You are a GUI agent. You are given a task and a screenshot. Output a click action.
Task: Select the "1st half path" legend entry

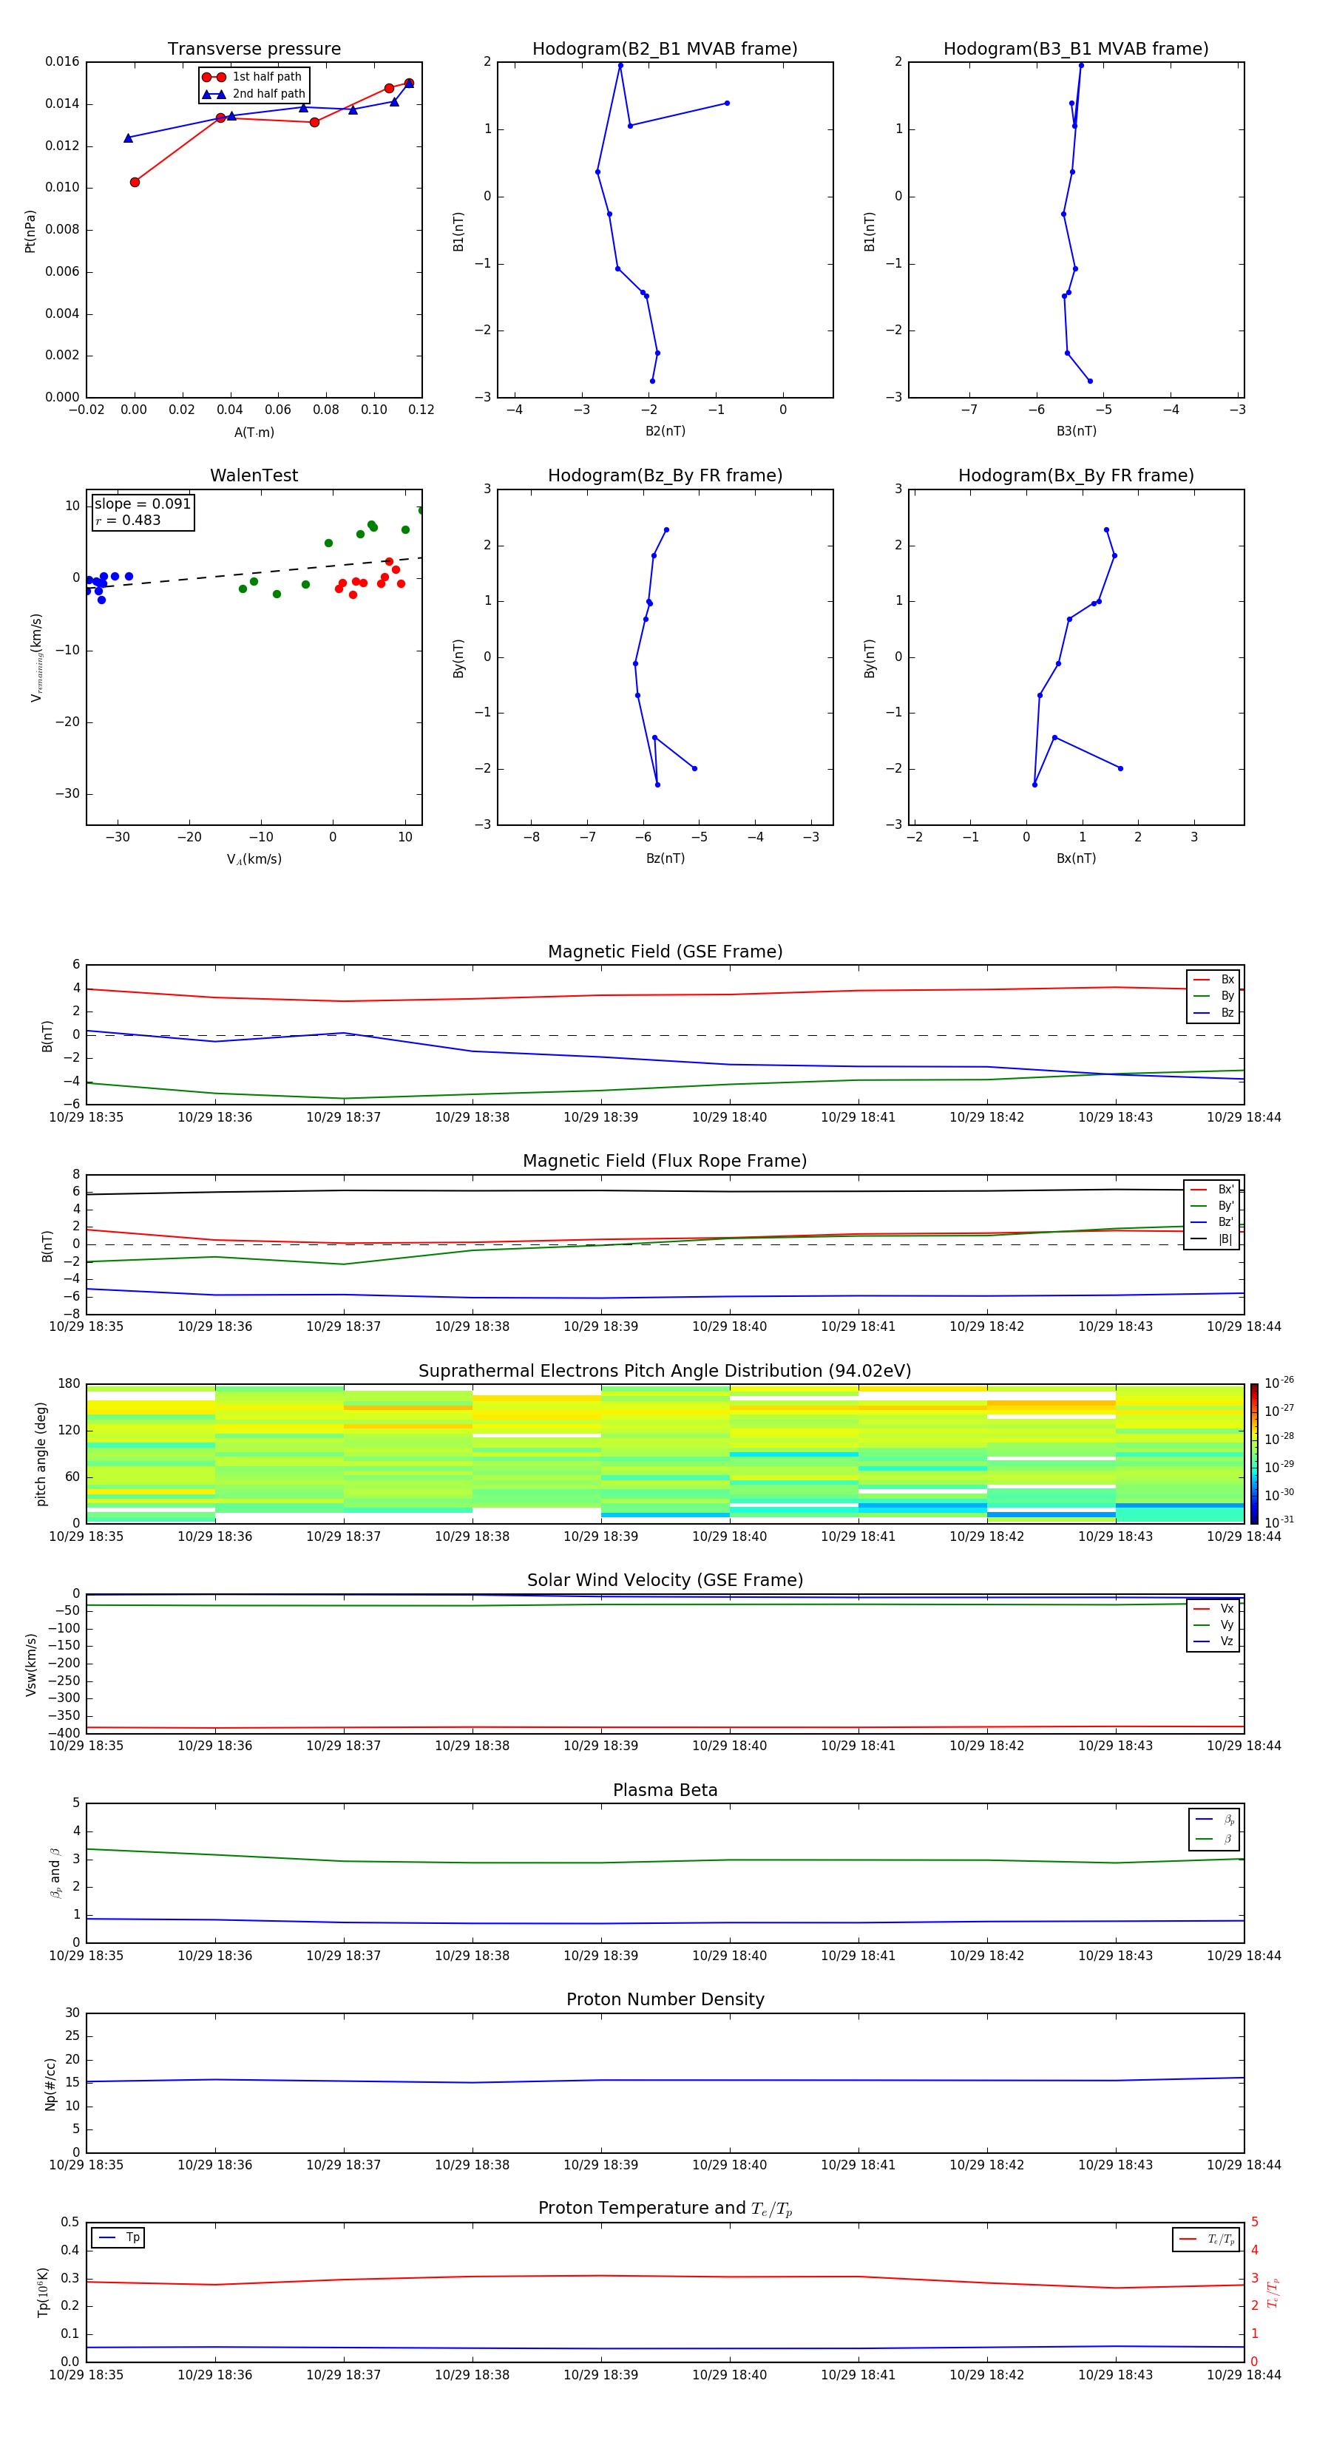(x=252, y=77)
